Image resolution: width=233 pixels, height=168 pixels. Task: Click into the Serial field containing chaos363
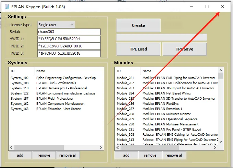(x=69, y=32)
